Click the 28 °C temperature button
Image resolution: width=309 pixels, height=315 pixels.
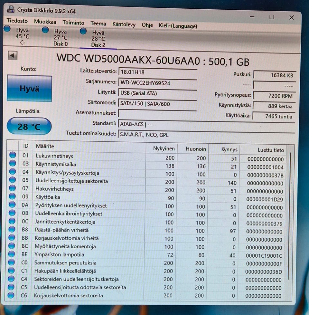pyautogui.click(x=29, y=126)
